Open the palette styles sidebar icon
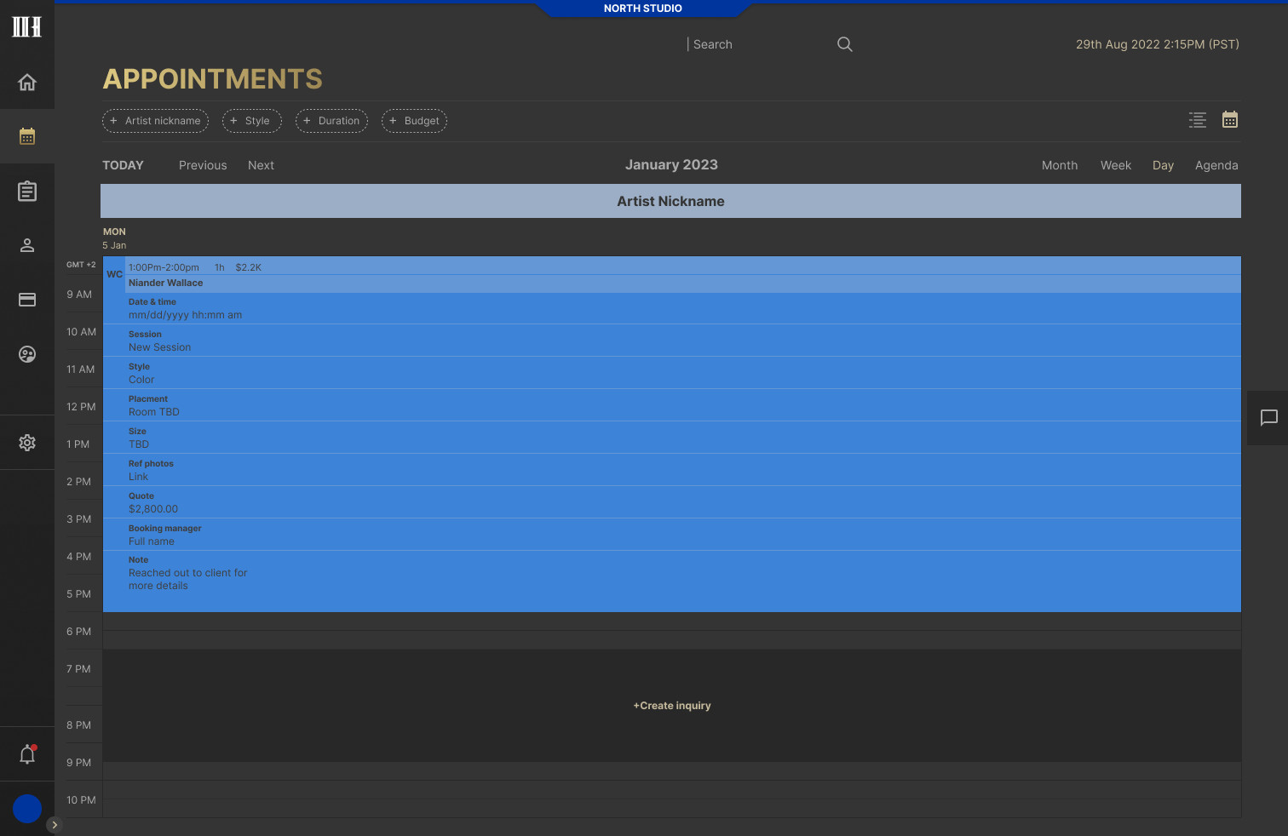 (27, 354)
